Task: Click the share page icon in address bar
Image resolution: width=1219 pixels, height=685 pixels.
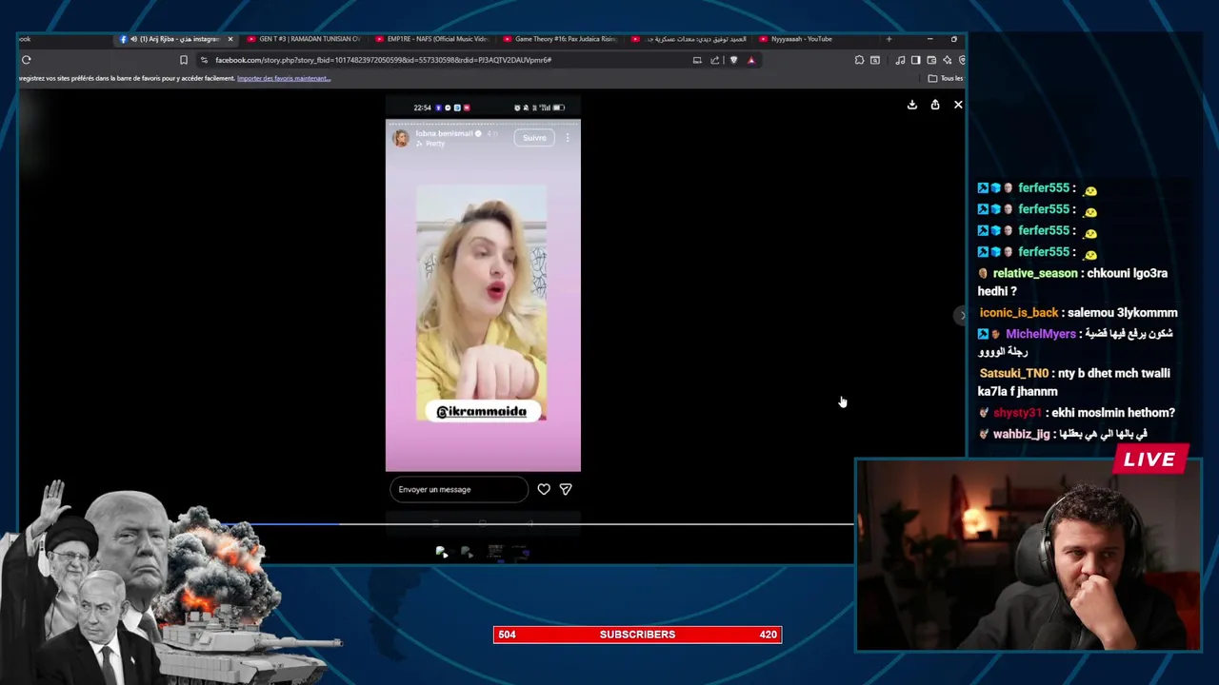Action: coord(714,60)
